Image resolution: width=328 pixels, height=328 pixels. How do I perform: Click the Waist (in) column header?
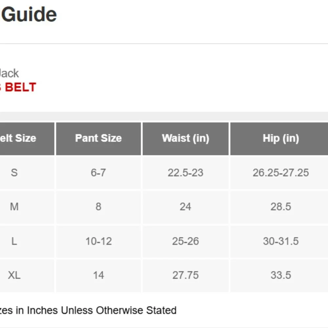point(186,139)
